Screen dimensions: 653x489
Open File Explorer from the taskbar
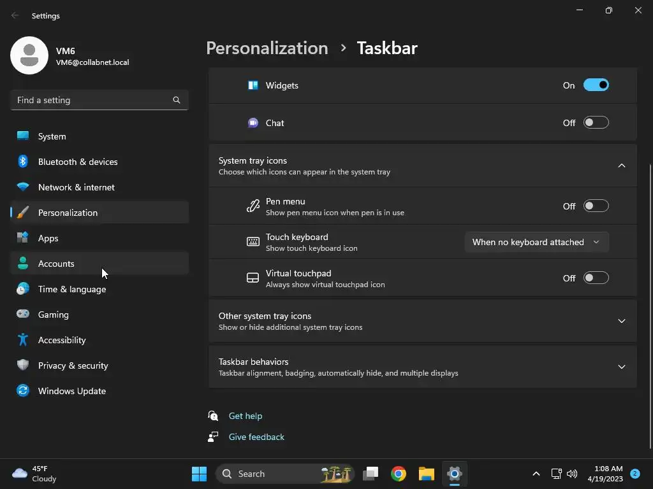point(427,474)
